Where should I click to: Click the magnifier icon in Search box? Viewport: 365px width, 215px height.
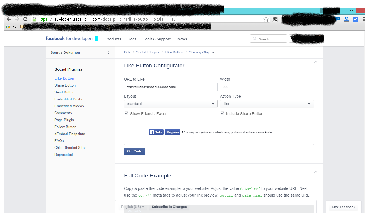pos(255,39)
